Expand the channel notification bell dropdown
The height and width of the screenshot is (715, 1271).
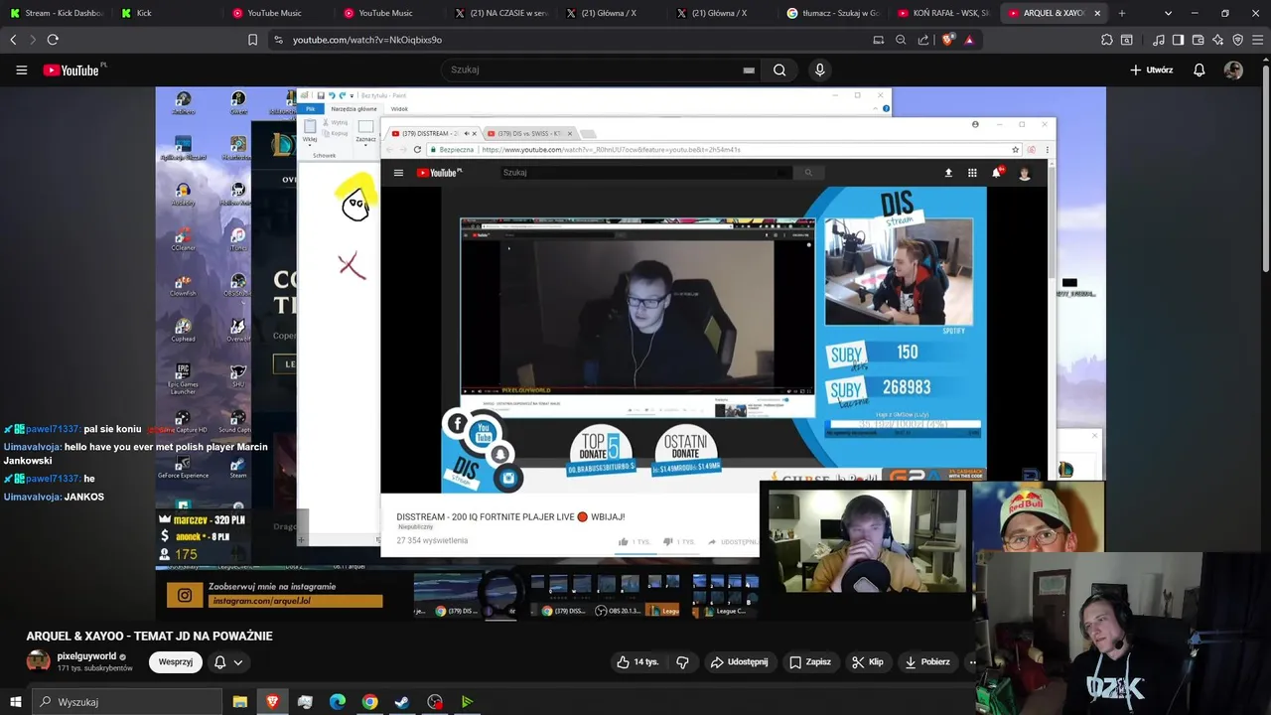(228, 662)
